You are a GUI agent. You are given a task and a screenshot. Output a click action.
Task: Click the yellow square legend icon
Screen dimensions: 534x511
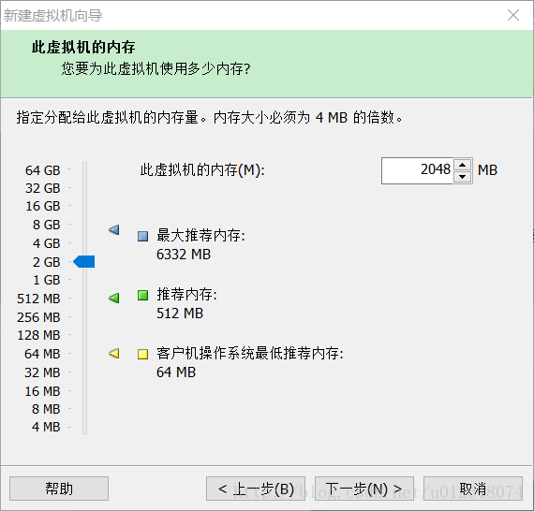(x=142, y=354)
